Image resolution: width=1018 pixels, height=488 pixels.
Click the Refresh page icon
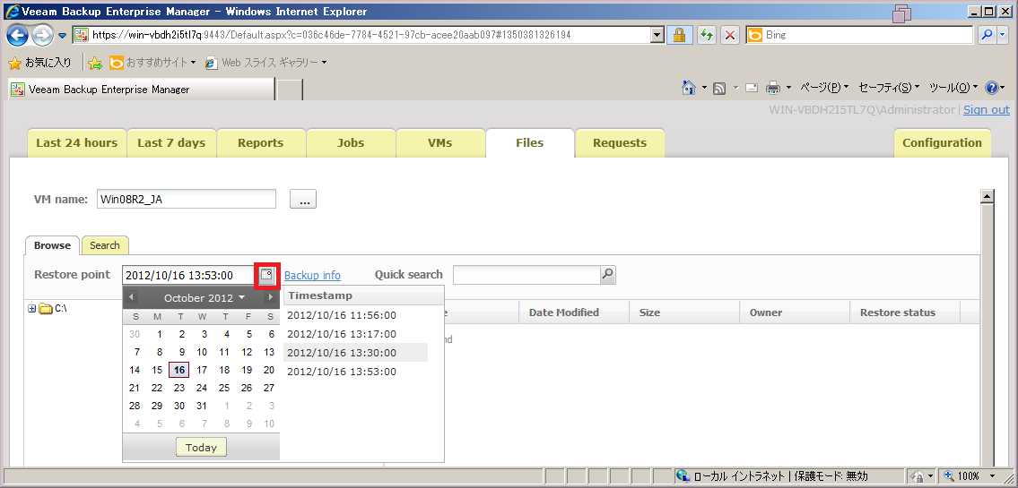pos(707,35)
